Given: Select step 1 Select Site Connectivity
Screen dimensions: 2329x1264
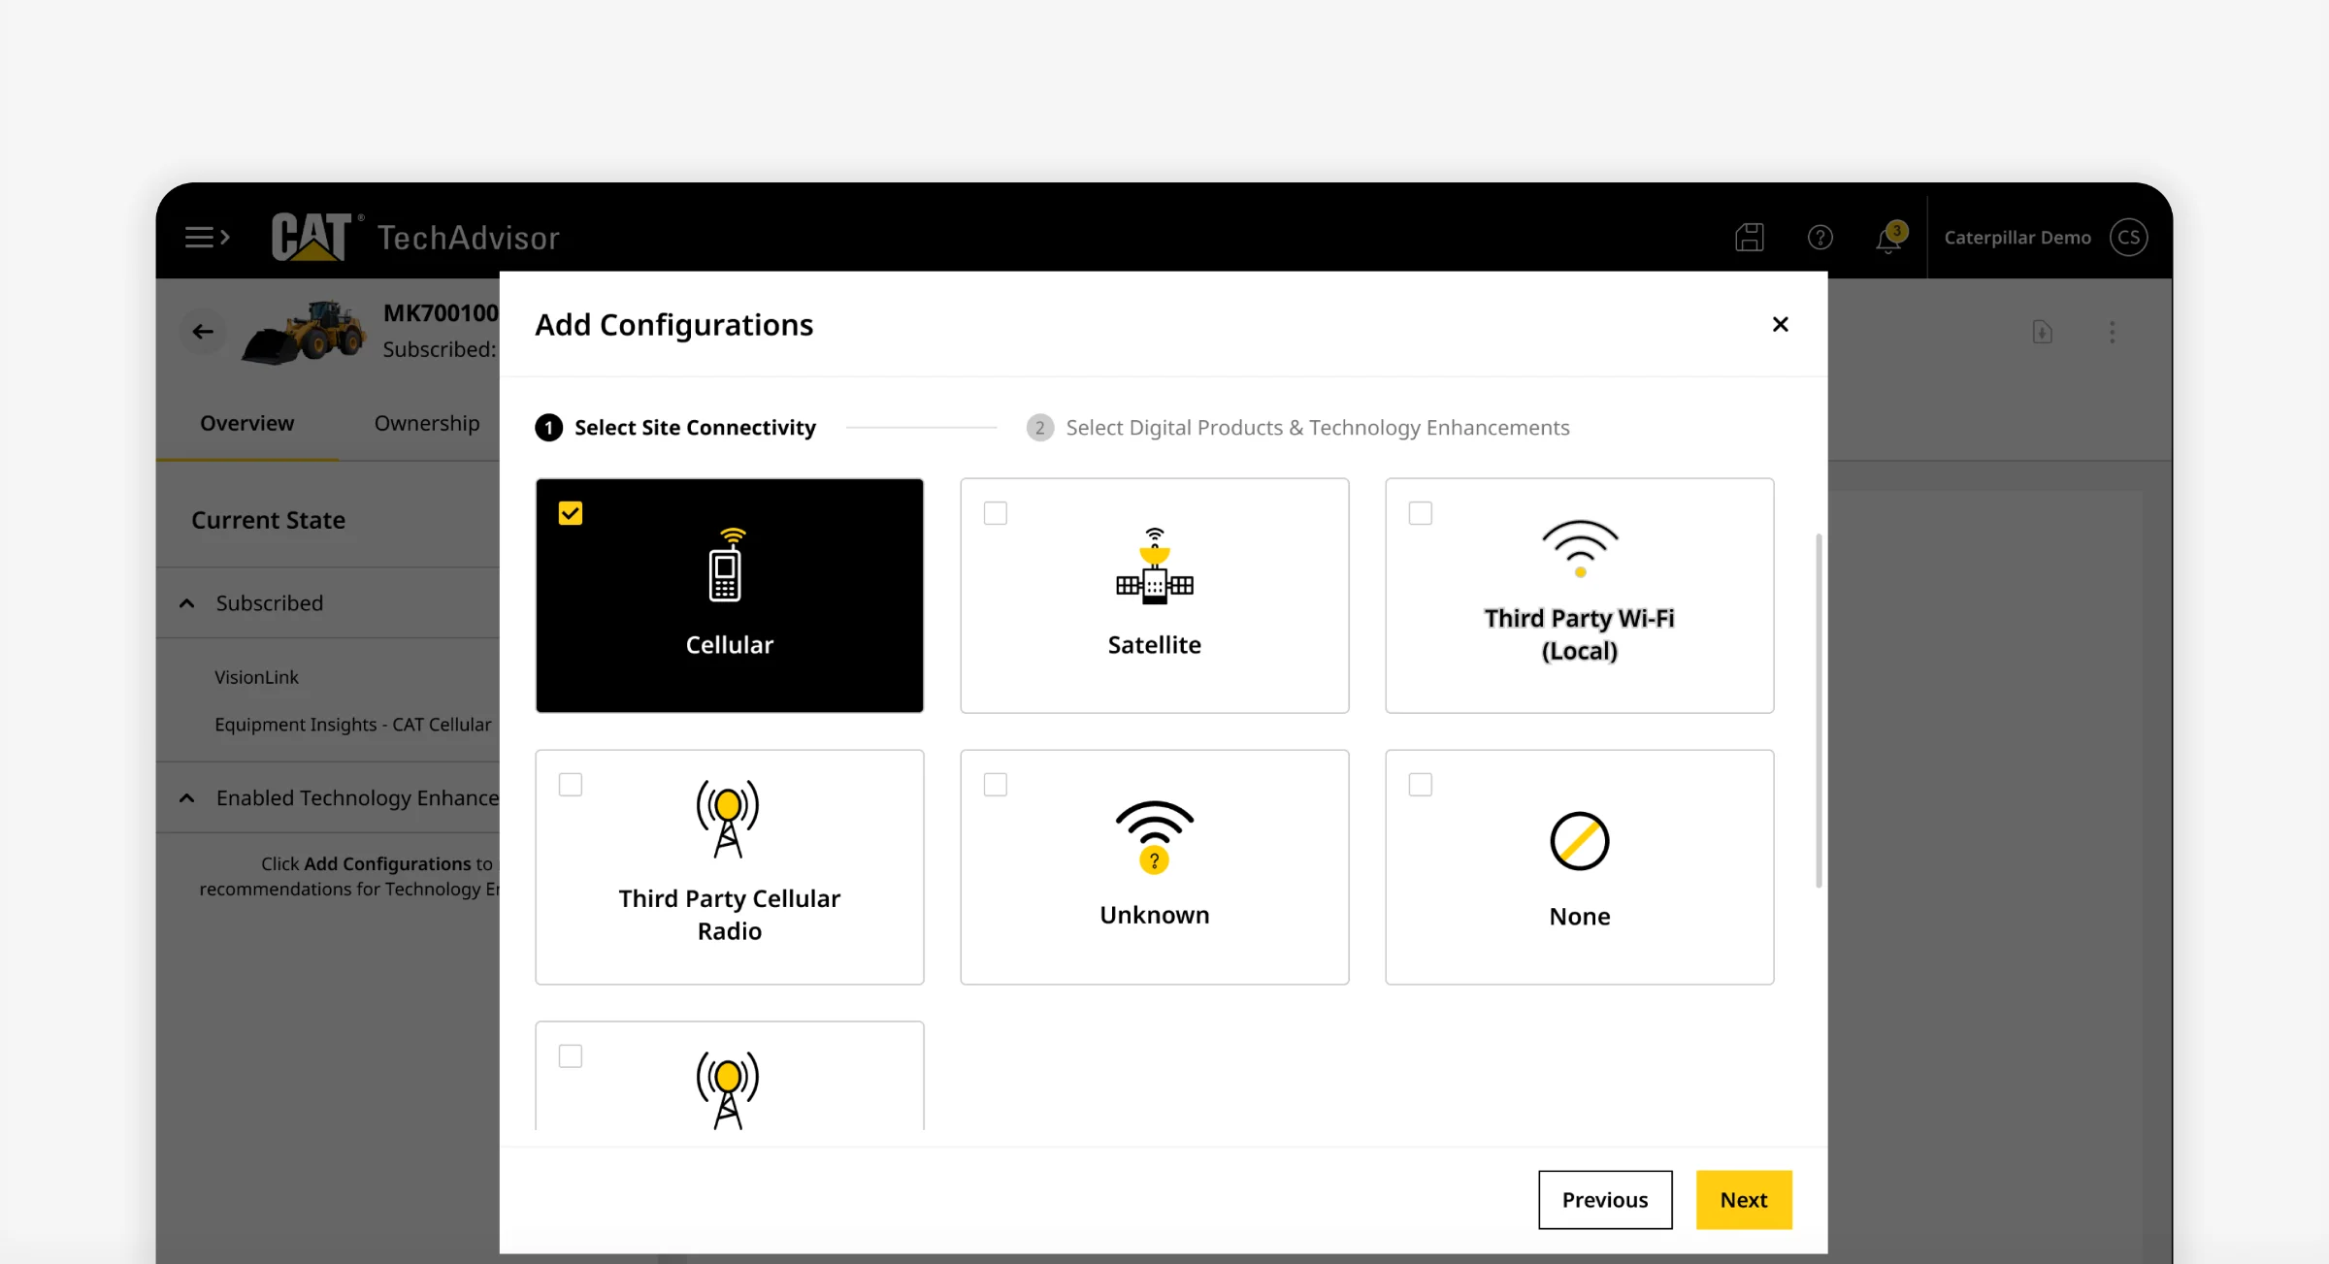Looking at the screenshot, I should [675, 428].
